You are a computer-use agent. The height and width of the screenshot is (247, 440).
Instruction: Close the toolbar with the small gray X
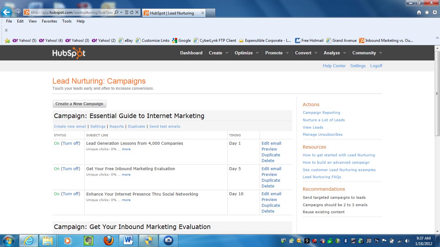coord(6,30)
